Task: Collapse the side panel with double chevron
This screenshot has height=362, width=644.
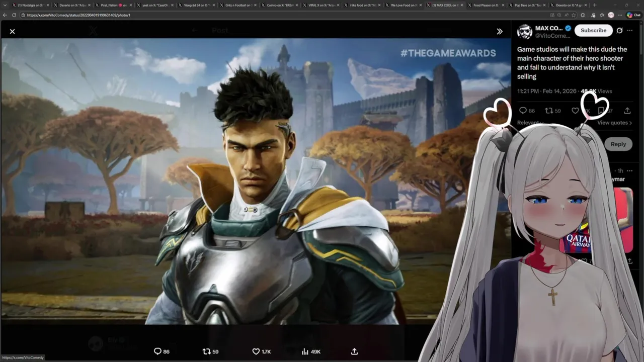Action: pos(499,31)
